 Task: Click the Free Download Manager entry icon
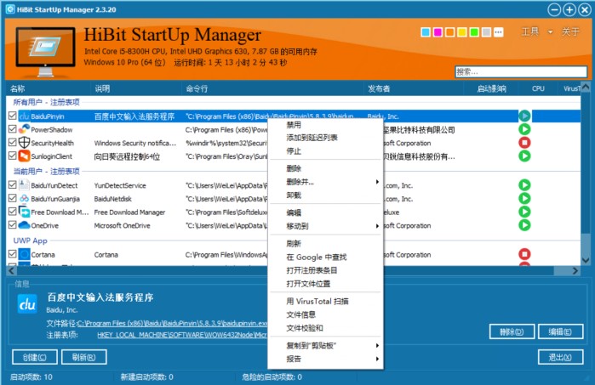[24, 212]
